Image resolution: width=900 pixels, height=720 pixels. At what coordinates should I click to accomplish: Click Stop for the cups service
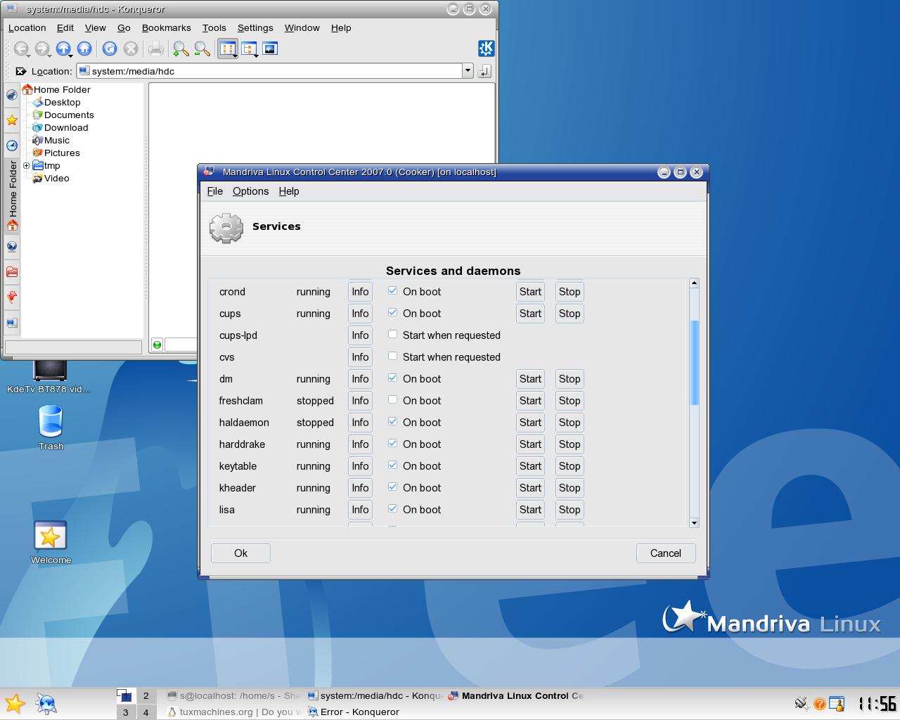point(570,314)
